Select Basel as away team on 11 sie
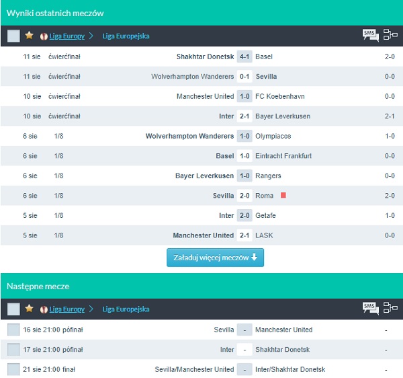Viewport: 403px width, 378px height. (x=264, y=56)
